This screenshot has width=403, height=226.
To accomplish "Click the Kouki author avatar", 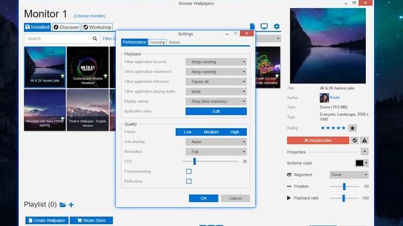I will [324, 98].
